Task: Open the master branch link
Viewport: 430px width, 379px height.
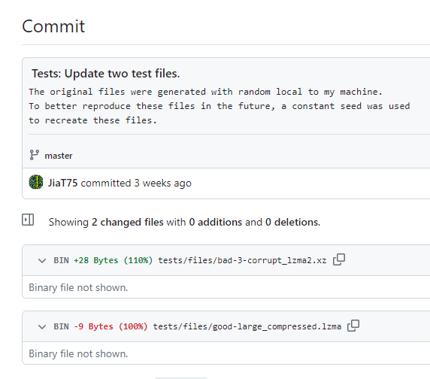Action: 59,156
